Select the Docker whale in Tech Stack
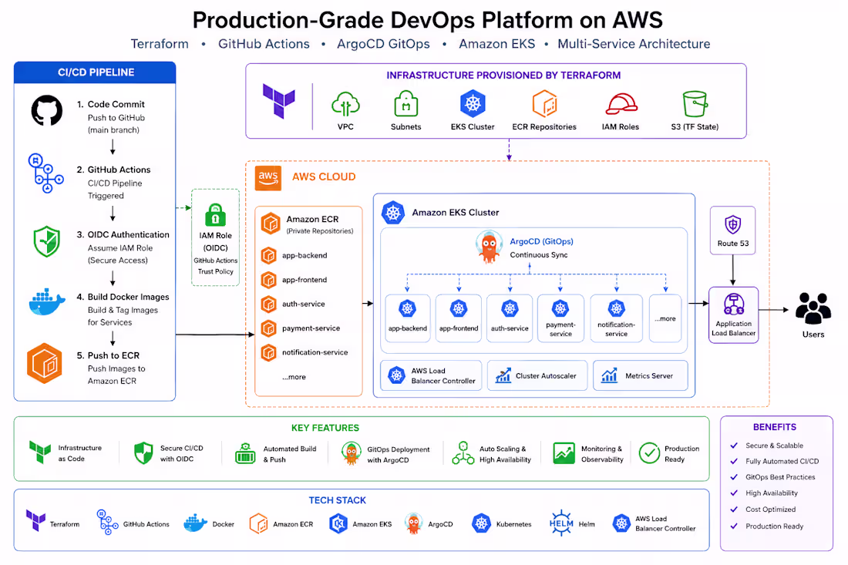The height and width of the screenshot is (565, 848). pos(195,523)
